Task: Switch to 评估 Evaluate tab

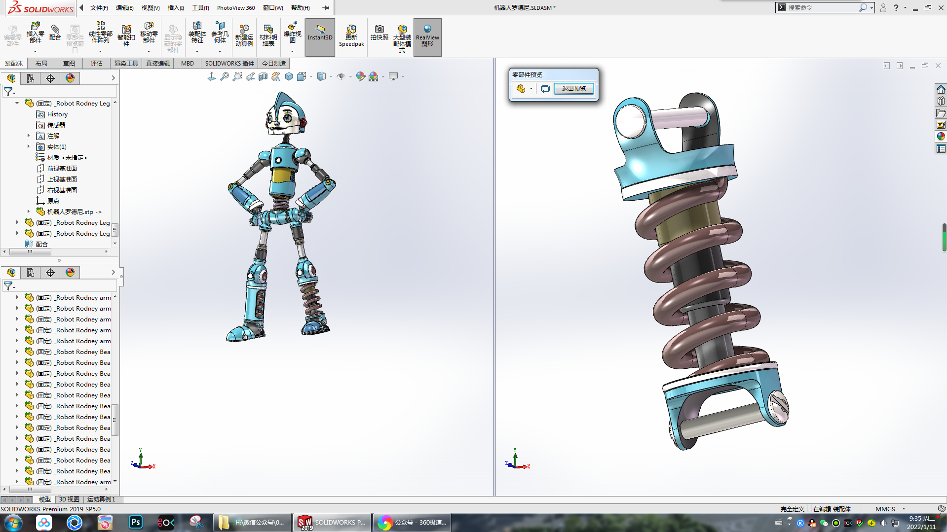Action: point(97,63)
